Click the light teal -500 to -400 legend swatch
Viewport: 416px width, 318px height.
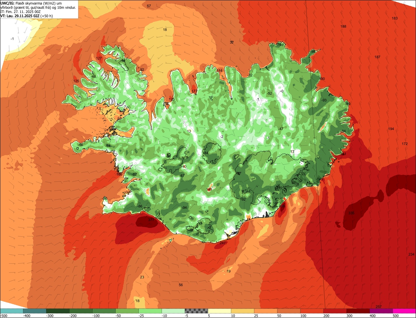coord(11,311)
